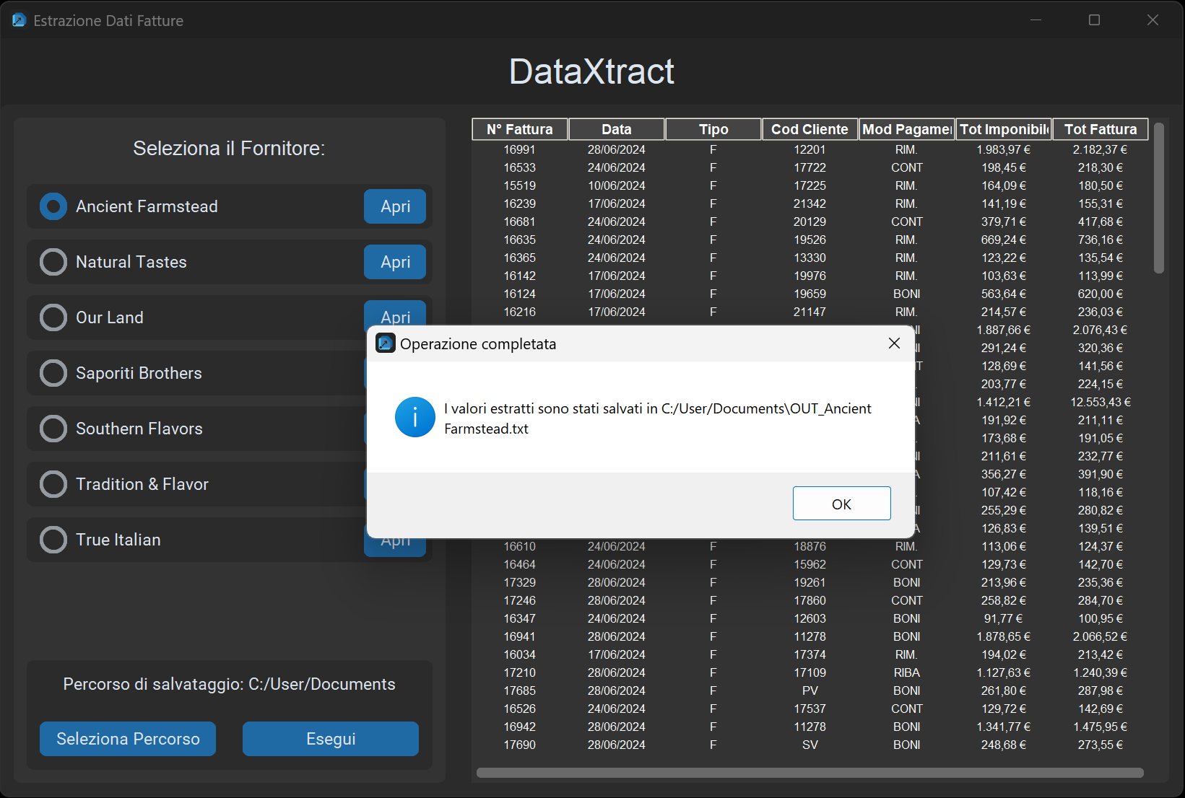Select invoice number 16941 cell
The height and width of the screenshot is (798, 1185).
[520, 636]
